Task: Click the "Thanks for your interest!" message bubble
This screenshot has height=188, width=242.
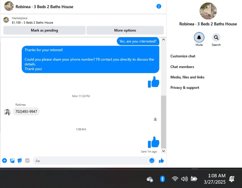Action: [91, 59]
